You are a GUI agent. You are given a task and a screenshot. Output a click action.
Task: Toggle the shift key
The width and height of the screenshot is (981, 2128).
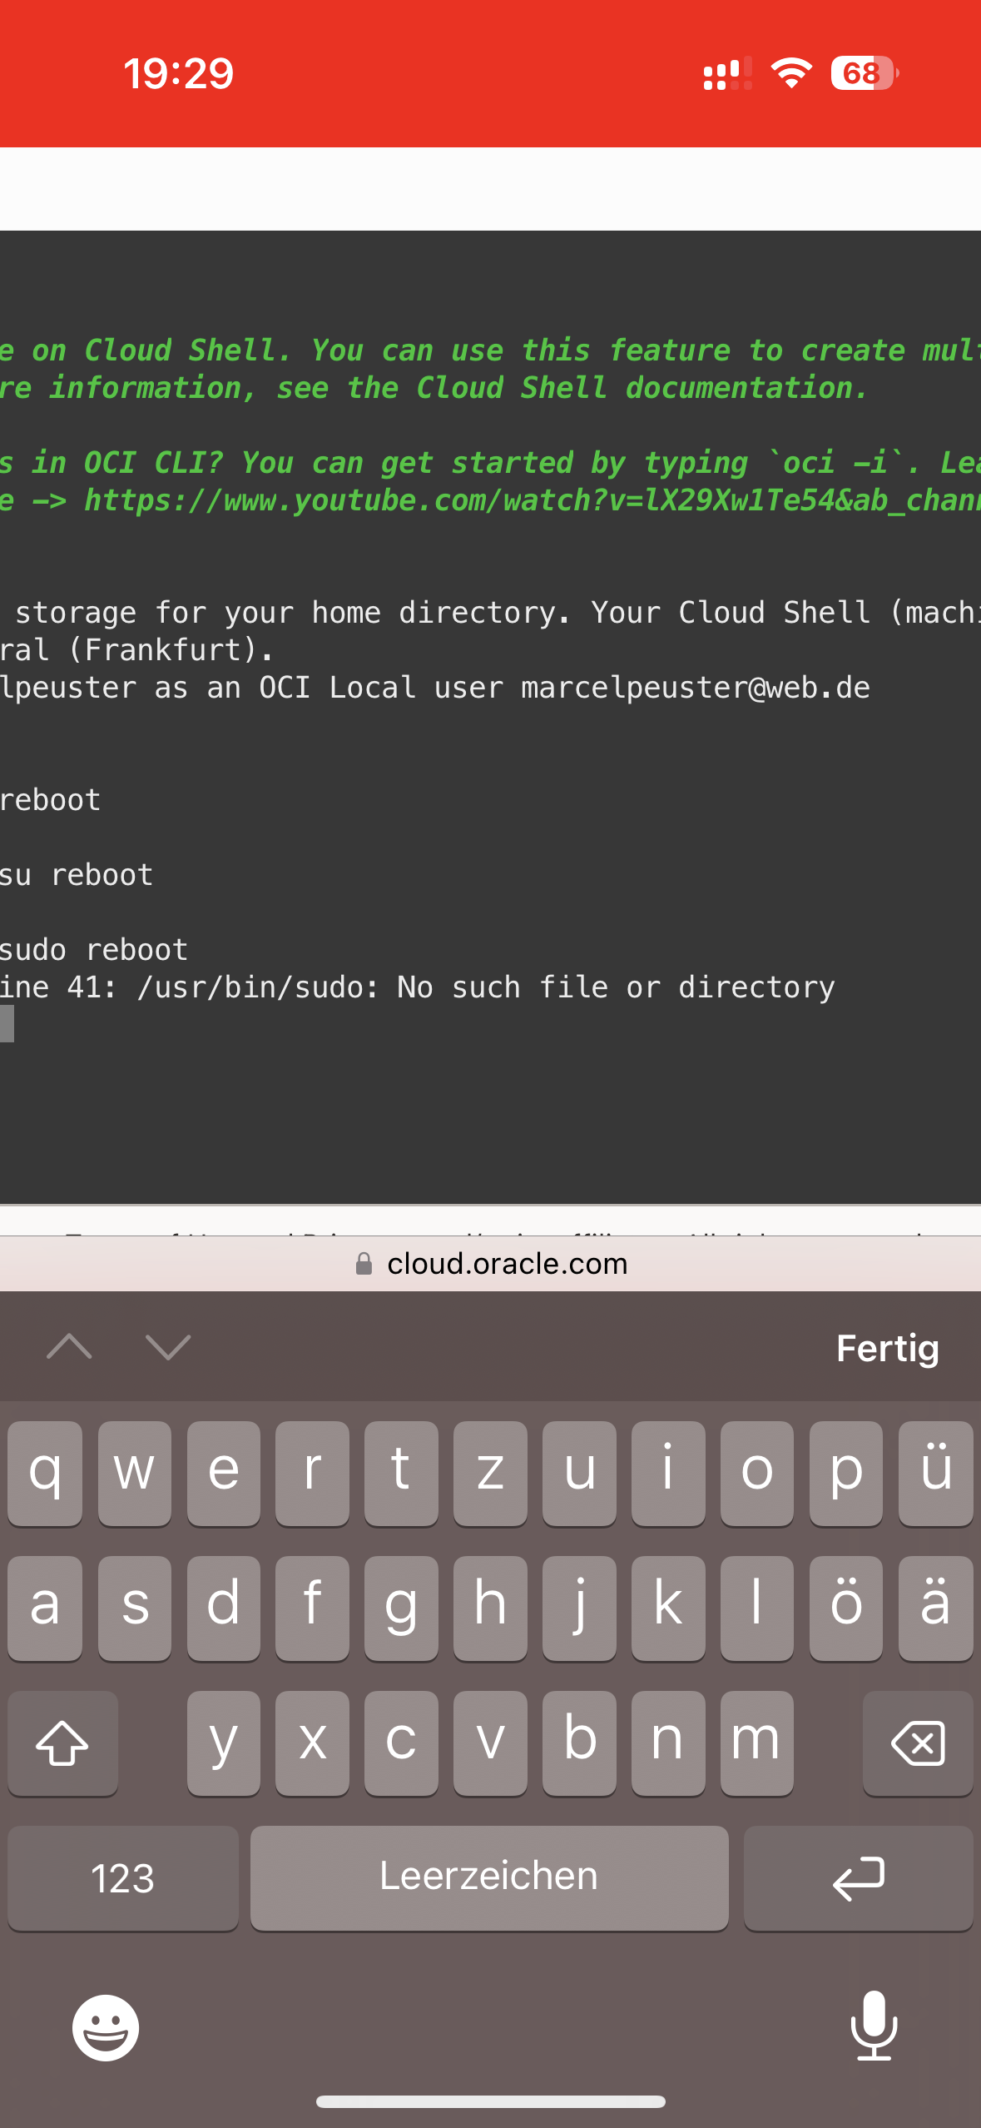pos(62,1743)
